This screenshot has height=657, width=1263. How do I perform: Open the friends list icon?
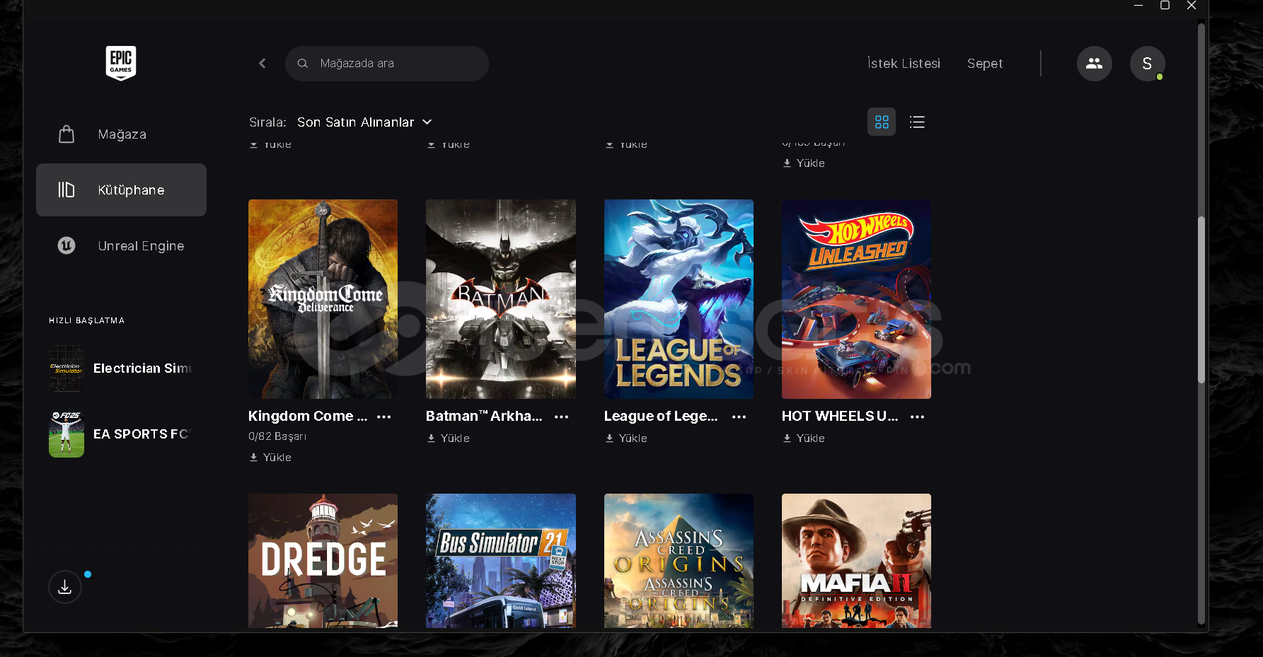[x=1094, y=64]
